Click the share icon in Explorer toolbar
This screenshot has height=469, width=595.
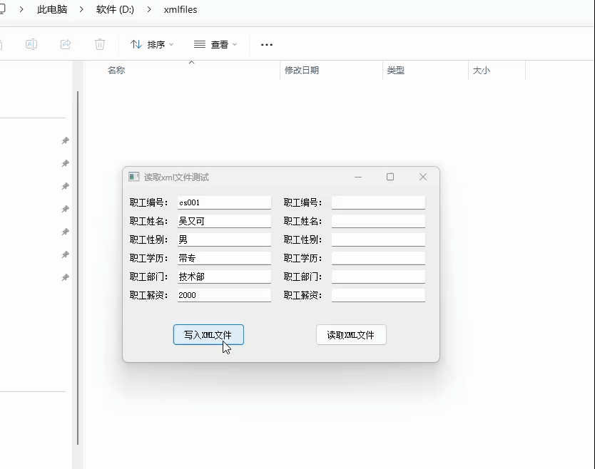coord(65,44)
